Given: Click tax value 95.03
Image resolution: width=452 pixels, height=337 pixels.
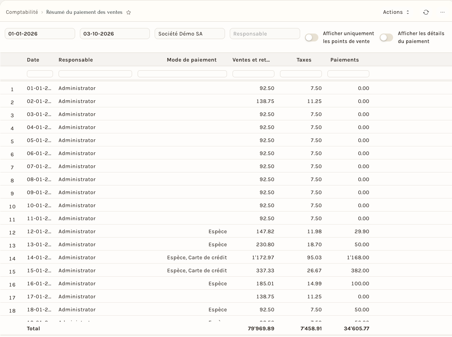Looking at the screenshot, I should coord(314,257).
